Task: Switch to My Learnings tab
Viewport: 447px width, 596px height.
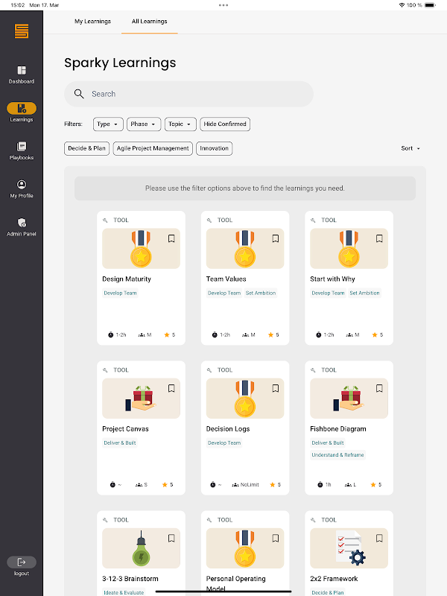Action: [92, 22]
